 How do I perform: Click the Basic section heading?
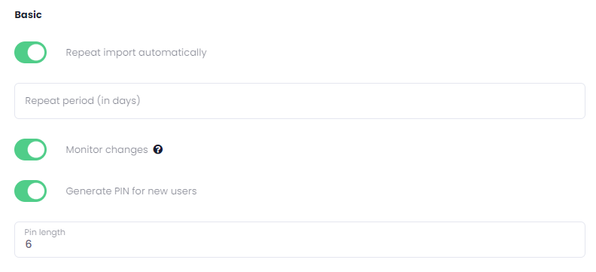28,15
